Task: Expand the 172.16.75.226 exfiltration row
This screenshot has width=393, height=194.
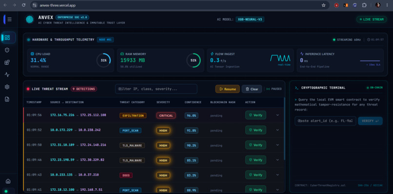Action: 277,115
